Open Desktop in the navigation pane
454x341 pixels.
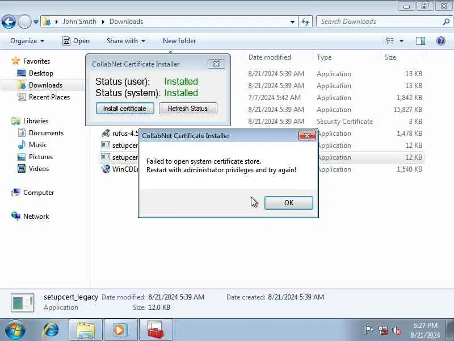41,73
